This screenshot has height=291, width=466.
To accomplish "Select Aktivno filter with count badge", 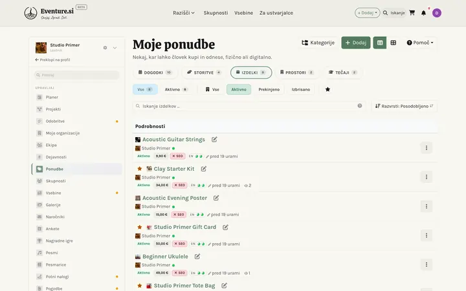I will point(176,89).
